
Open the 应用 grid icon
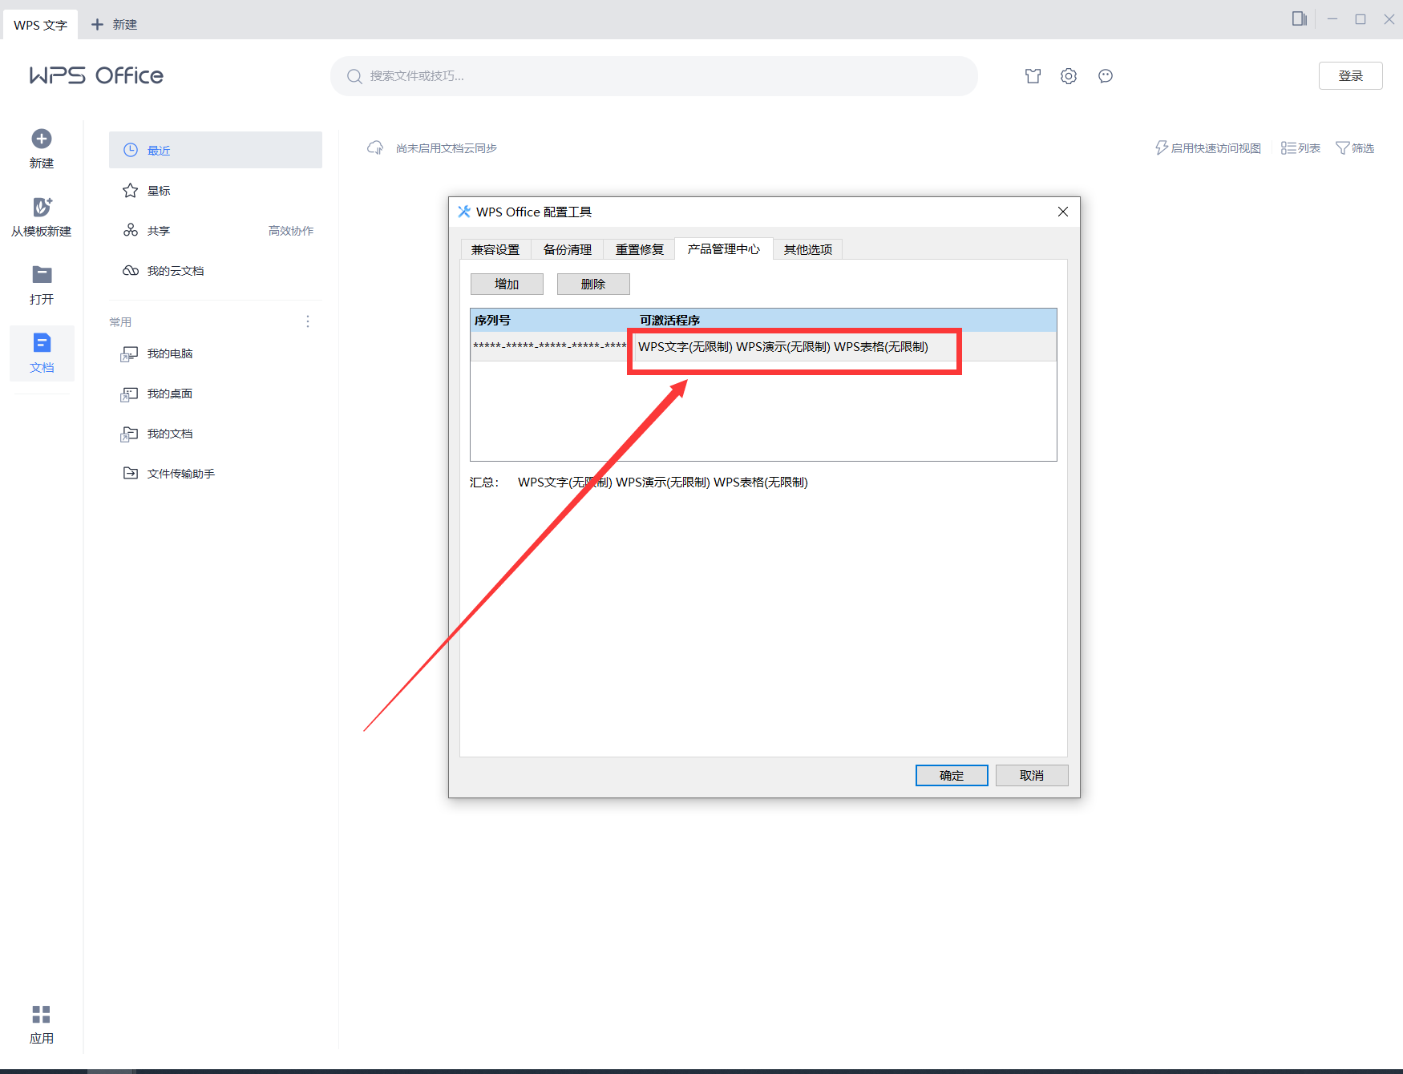pyautogui.click(x=42, y=1015)
